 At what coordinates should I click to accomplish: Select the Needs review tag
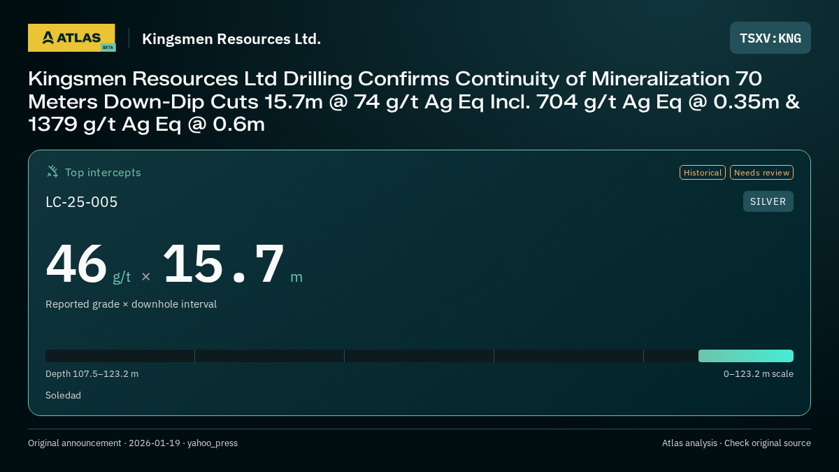[761, 173]
